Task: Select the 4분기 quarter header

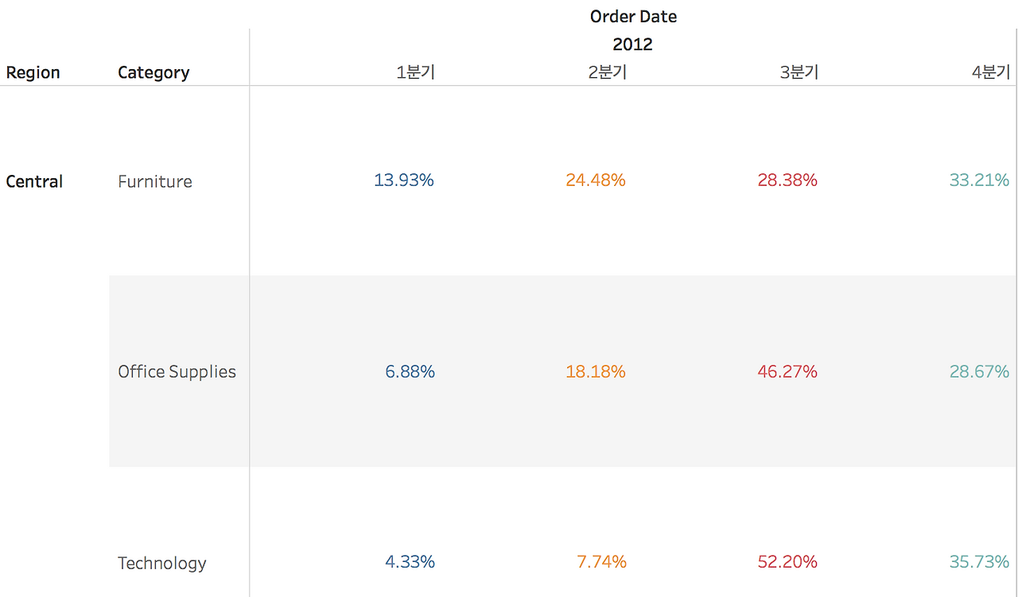Action: (991, 72)
